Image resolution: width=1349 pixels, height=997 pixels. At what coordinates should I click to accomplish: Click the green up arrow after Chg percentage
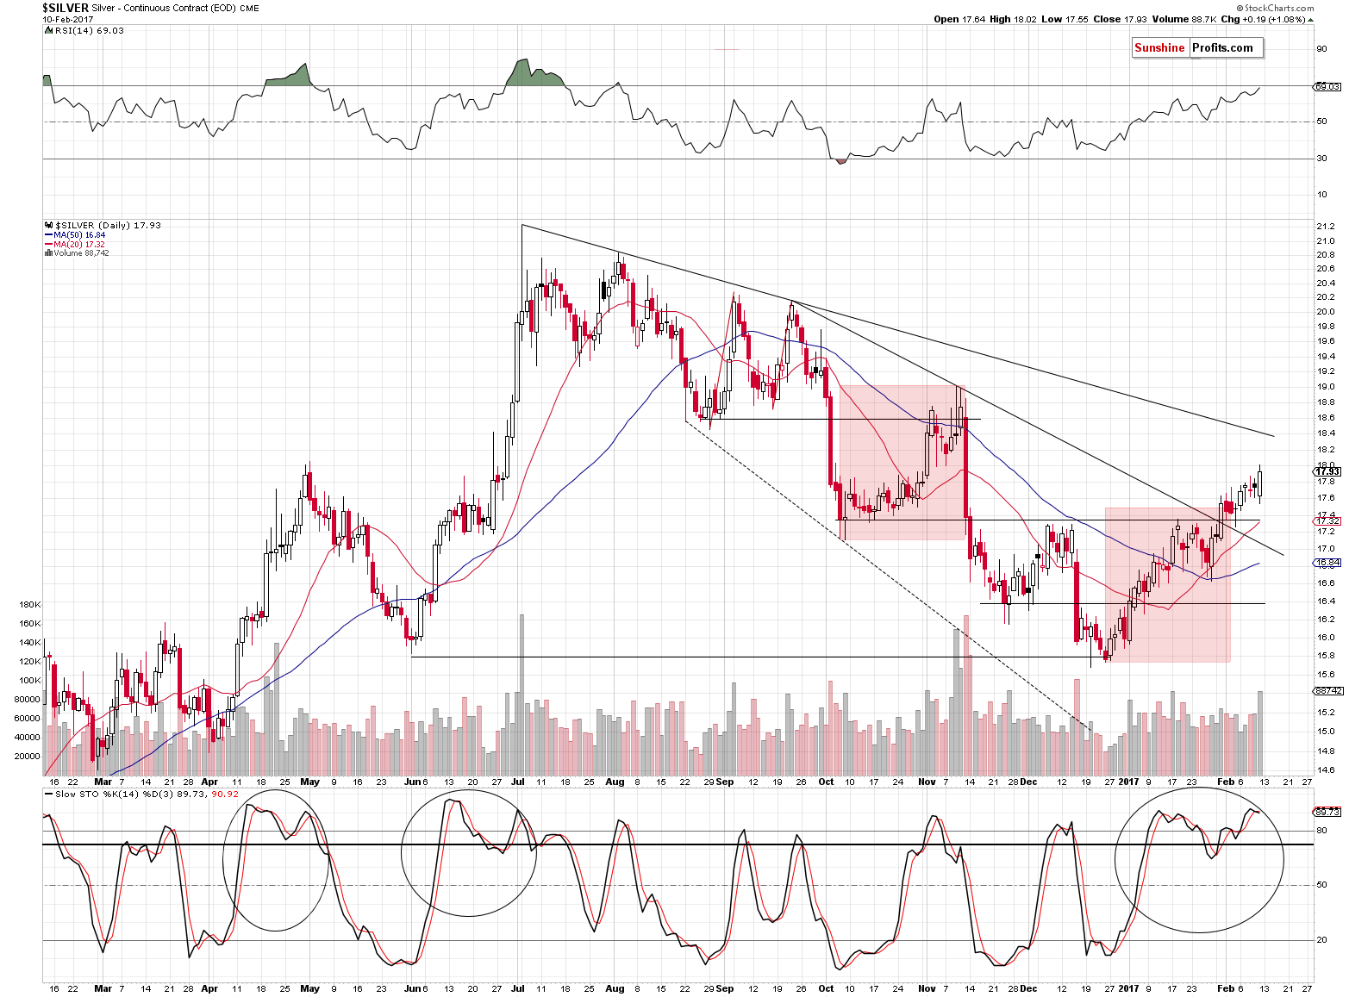(1311, 19)
